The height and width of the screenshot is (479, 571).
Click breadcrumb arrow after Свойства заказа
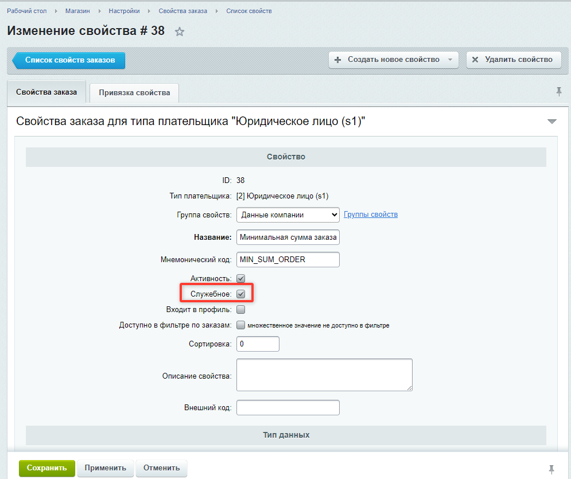[x=217, y=11]
